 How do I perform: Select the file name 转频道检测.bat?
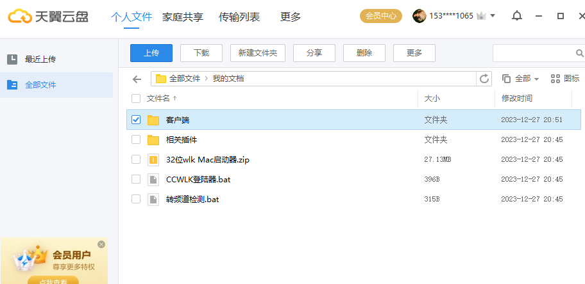(192, 199)
